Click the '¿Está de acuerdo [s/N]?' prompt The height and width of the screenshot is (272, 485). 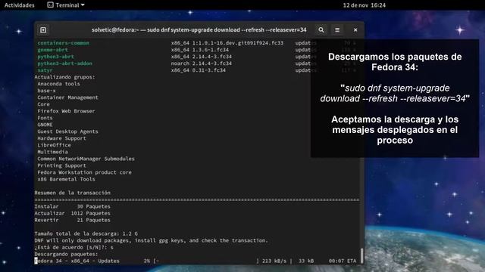point(74,247)
